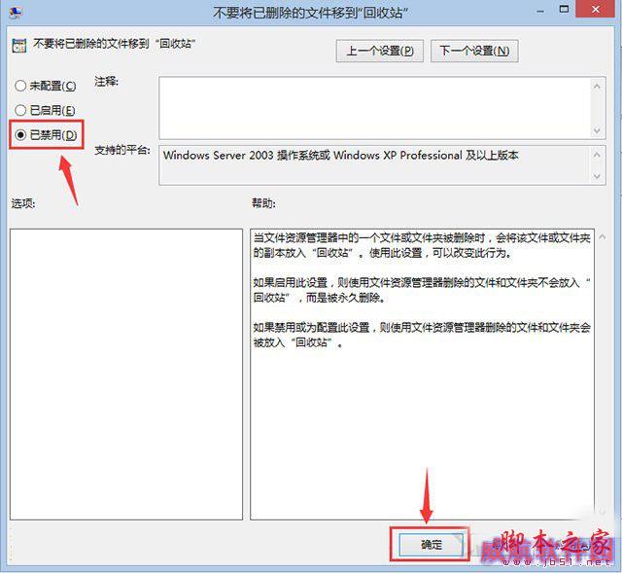Click the empty 选项 options pane
Viewport: 622px width, 573px height.
(x=126, y=375)
